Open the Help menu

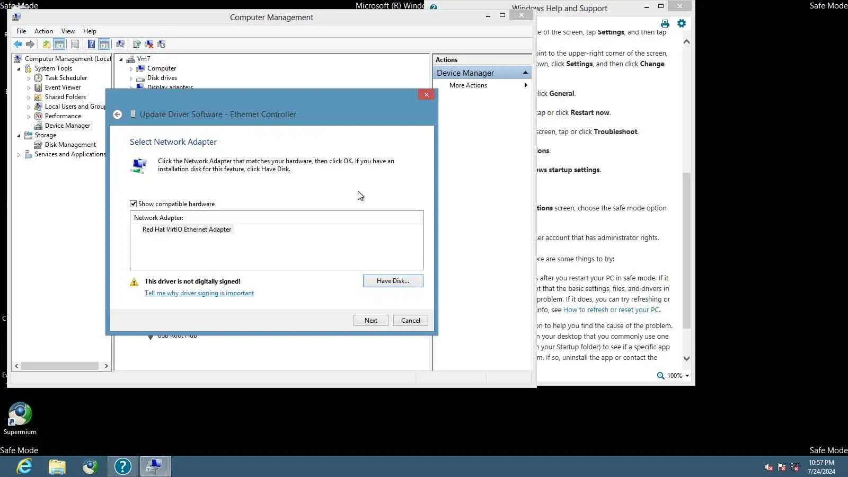pyautogui.click(x=90, y=31)
